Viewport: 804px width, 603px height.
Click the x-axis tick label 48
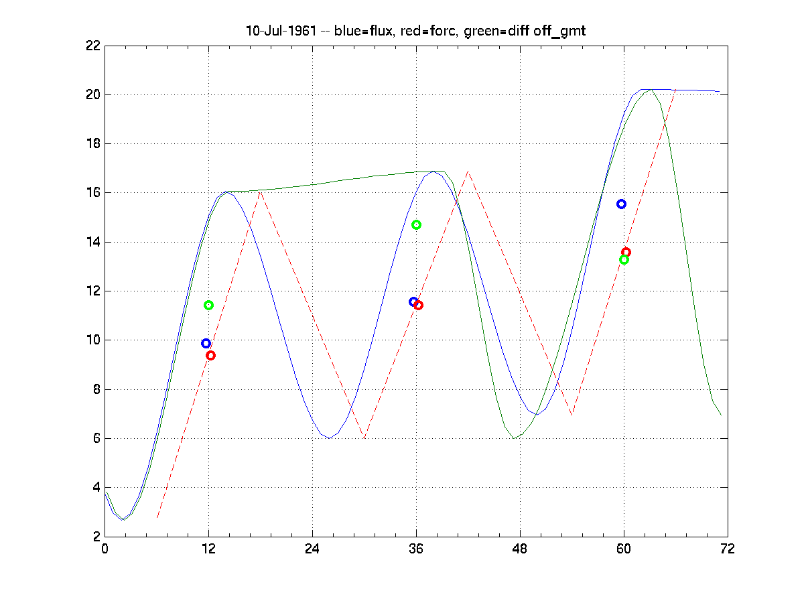(x=520, y=549)
